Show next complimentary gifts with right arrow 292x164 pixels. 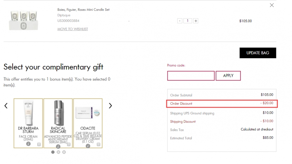point(110,106)
